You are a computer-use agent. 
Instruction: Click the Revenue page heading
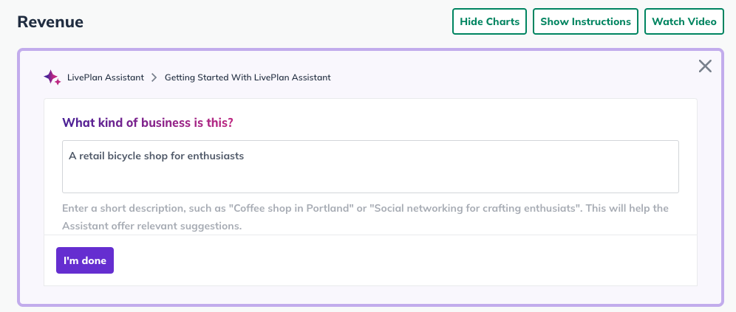point(50,22)
